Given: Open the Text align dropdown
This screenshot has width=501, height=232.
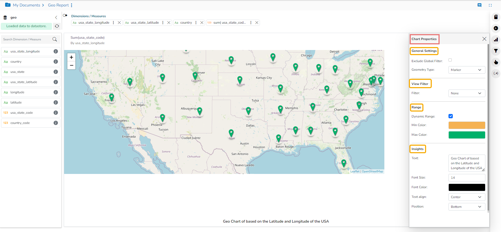Looking at the screenshot, I should click(x=467, y=197).
